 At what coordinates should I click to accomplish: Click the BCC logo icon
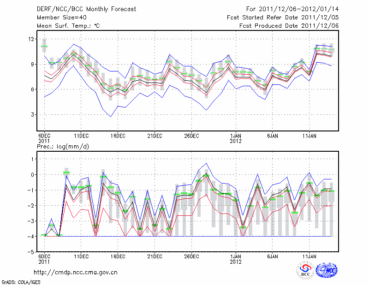305,270
